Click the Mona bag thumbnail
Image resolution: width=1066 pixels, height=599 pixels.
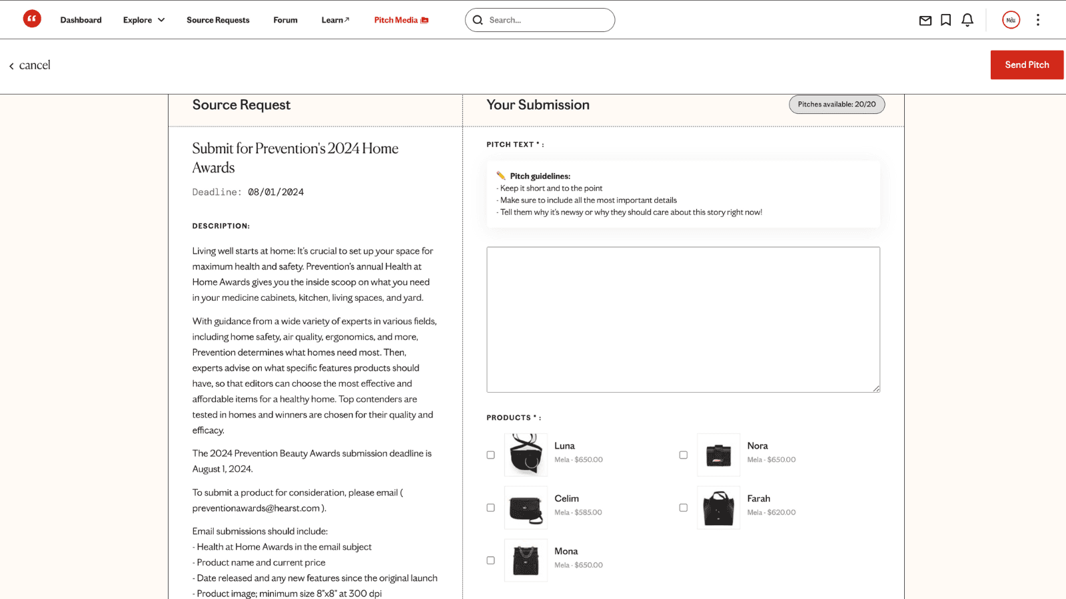click(526, 560)
